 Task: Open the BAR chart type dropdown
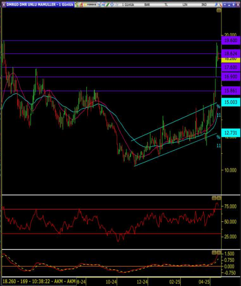coord(147,5)
